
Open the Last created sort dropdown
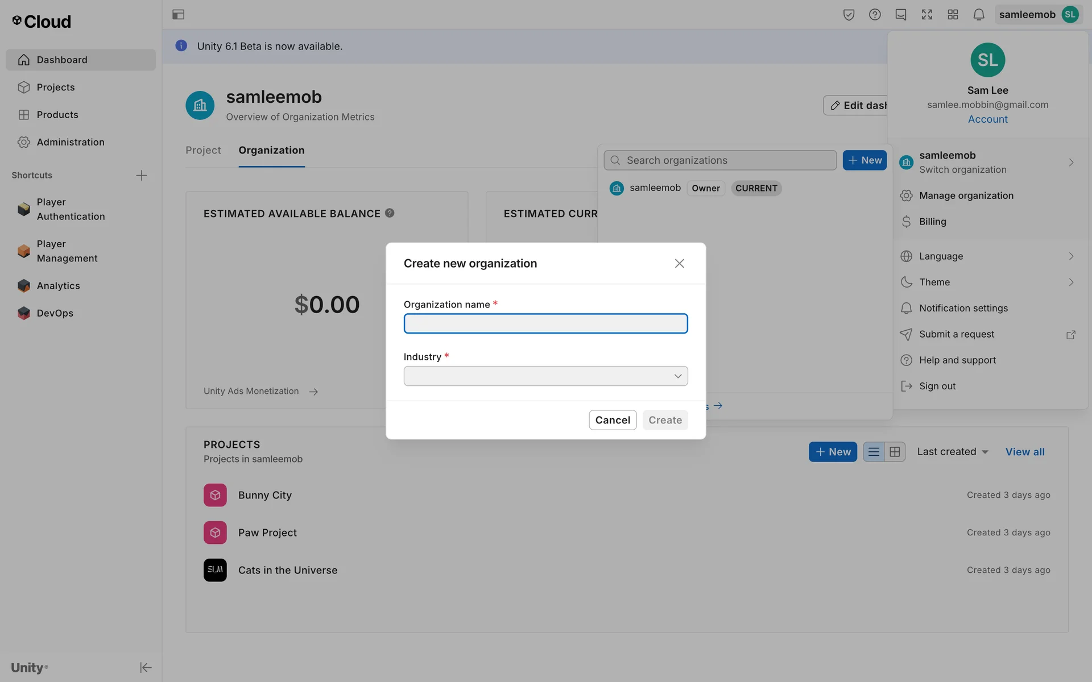952,452
